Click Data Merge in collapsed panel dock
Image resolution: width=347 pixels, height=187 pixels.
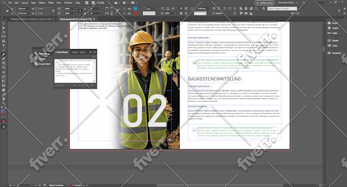pyautogui.click(x=42, y=54)
